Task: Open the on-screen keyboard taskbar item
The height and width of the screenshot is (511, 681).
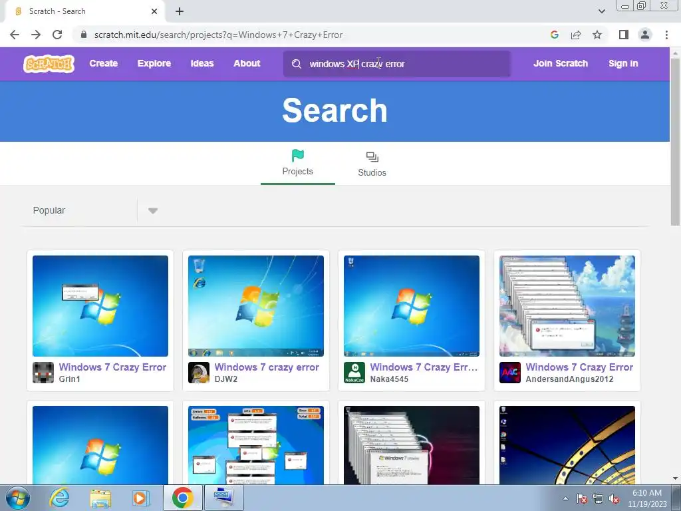Action: coord(223,498)
